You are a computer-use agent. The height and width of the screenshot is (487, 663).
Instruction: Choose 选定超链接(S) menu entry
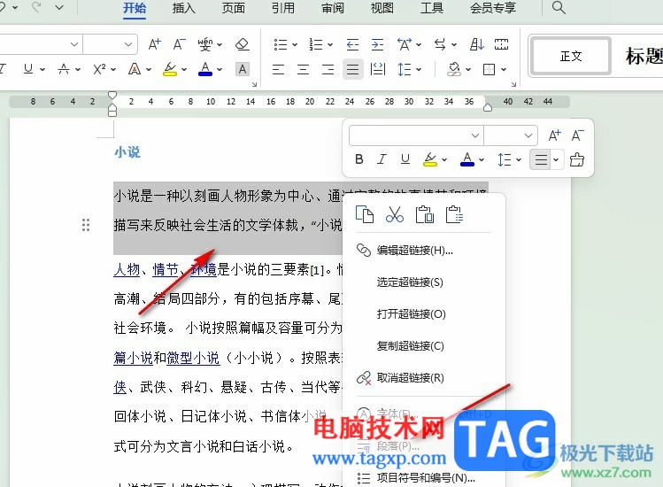424,282
